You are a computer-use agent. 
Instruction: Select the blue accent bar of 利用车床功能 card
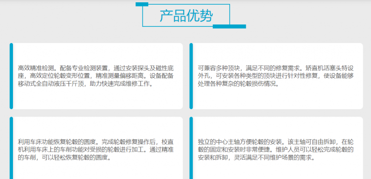point(11,148)
